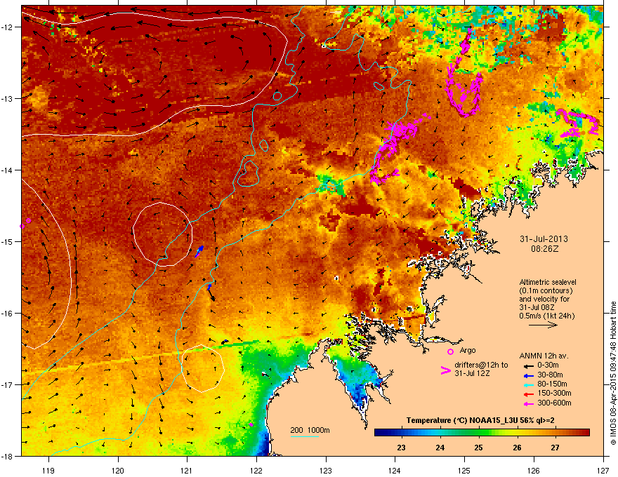
Task: Click the latitude axis label -15
Action: click(7, 241)
